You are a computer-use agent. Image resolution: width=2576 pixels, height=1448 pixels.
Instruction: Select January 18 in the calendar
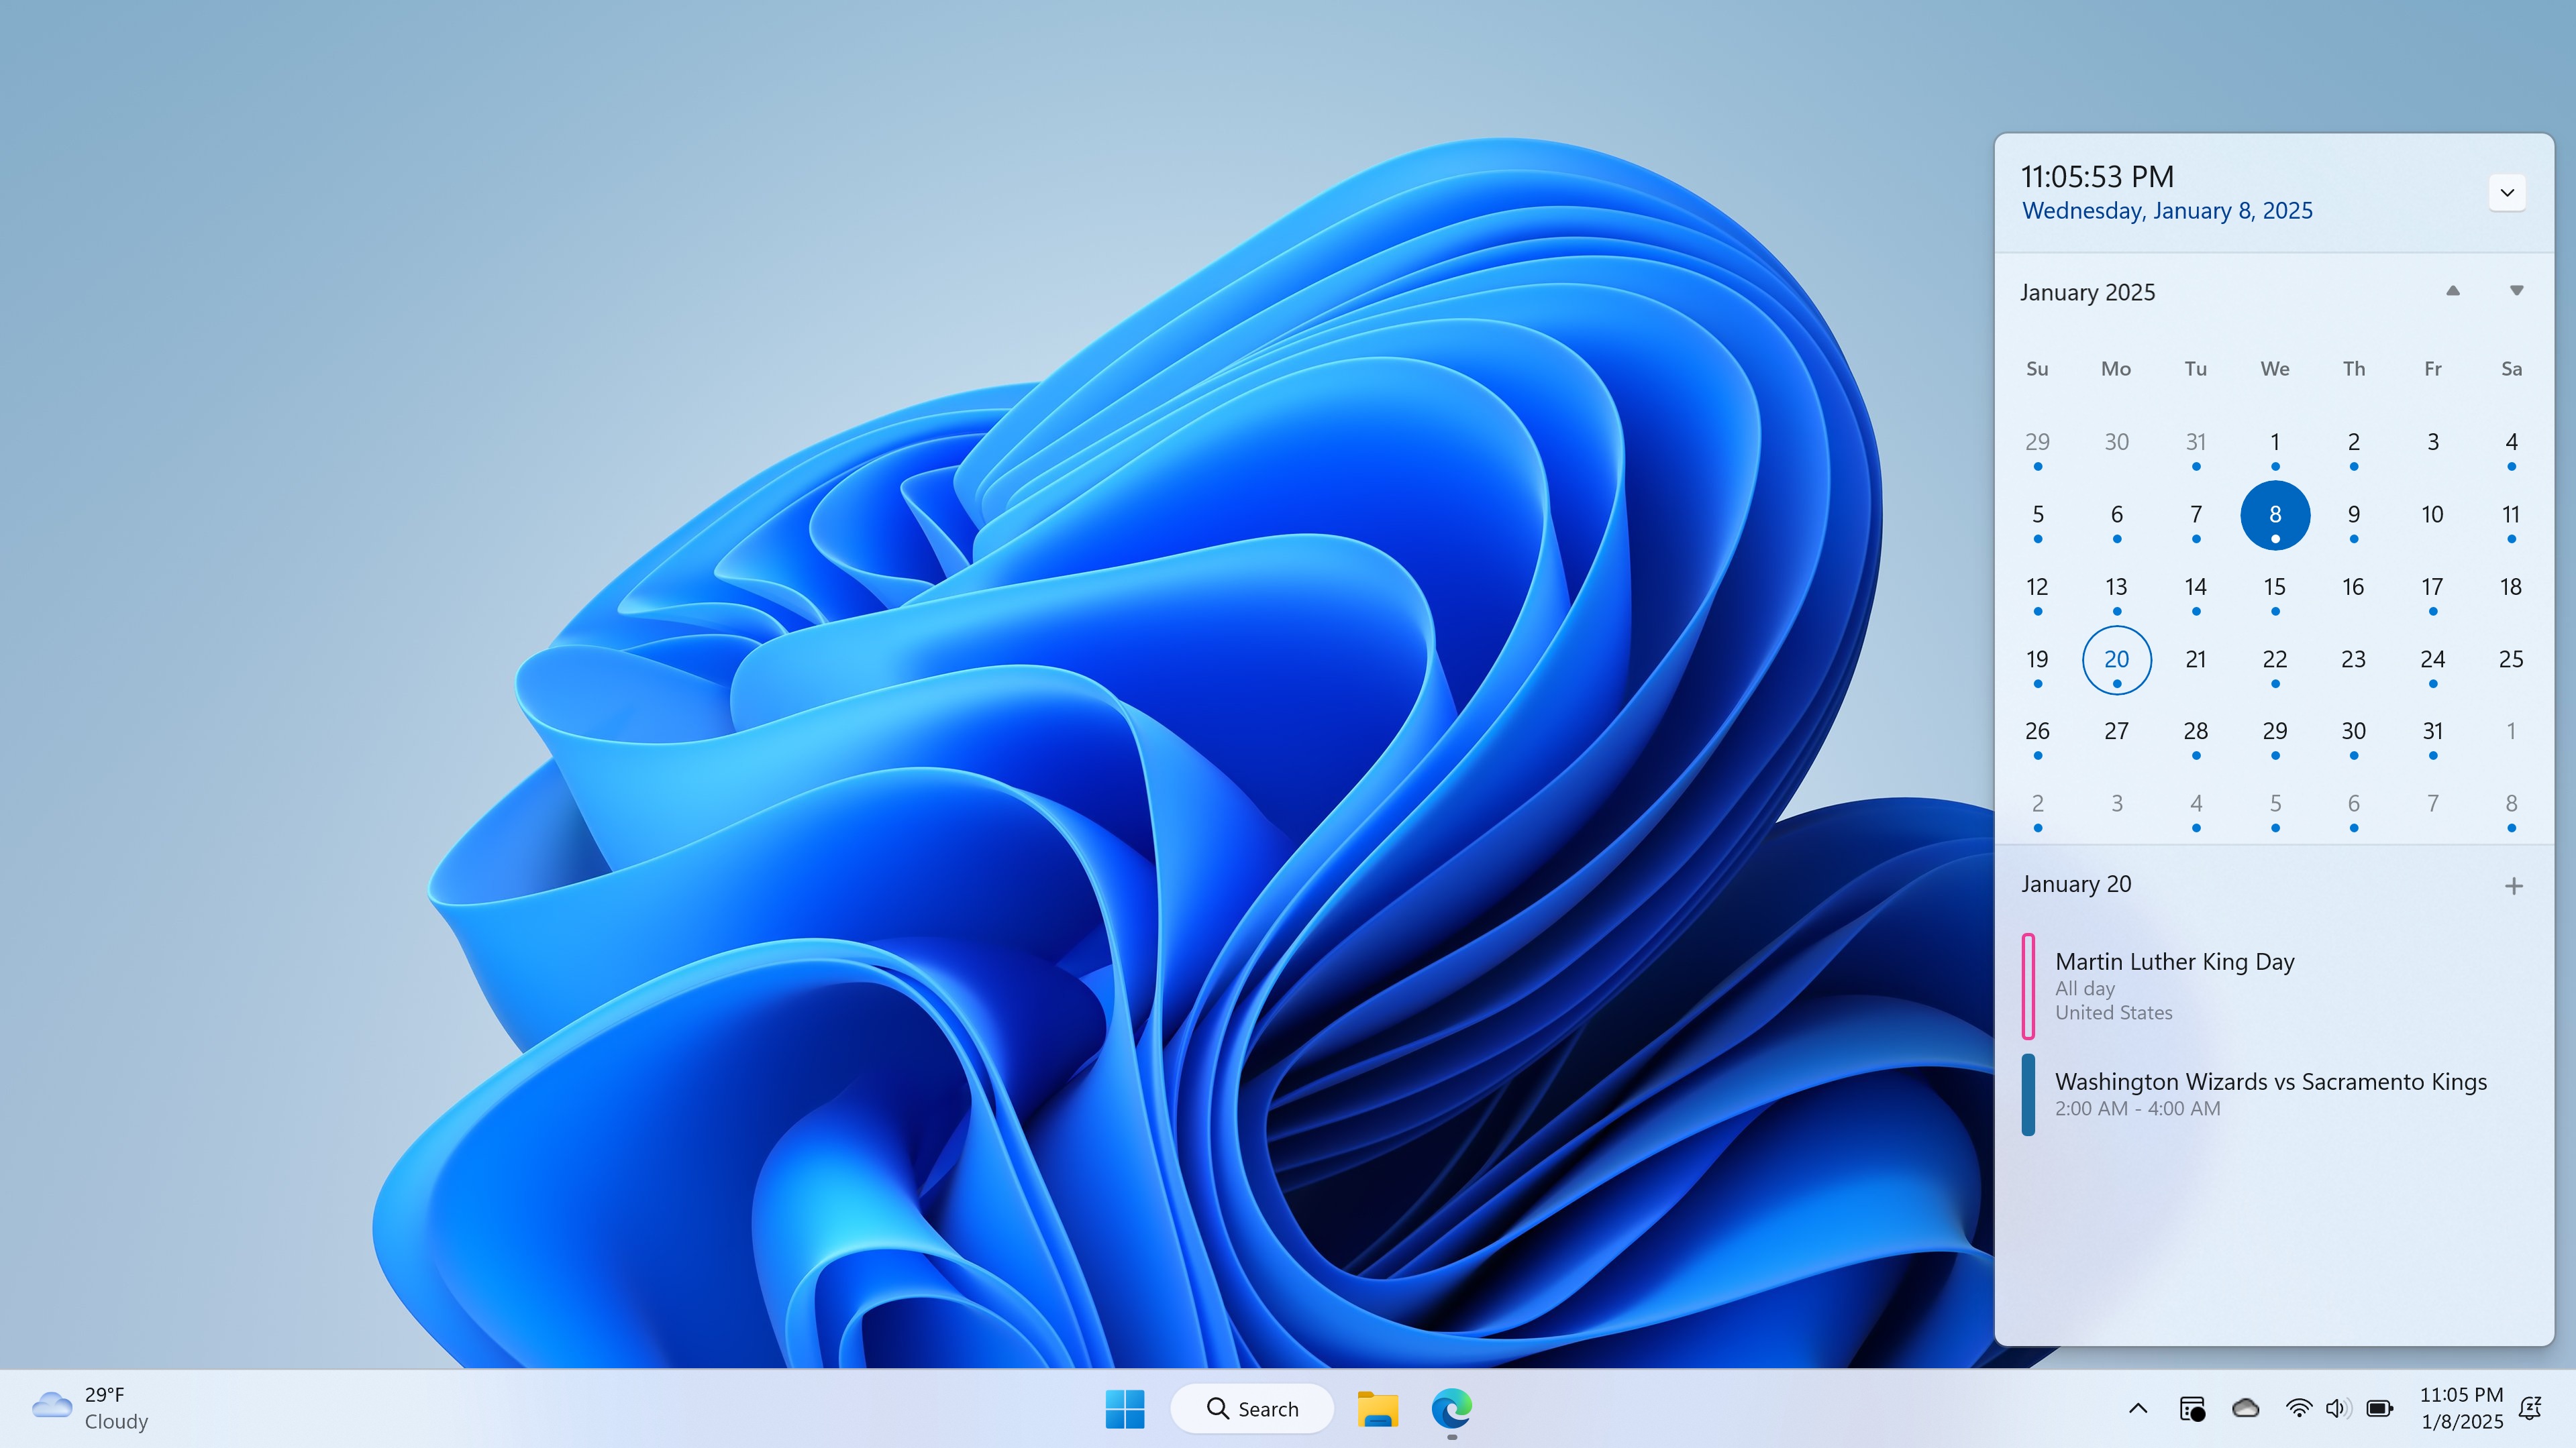2511,588
